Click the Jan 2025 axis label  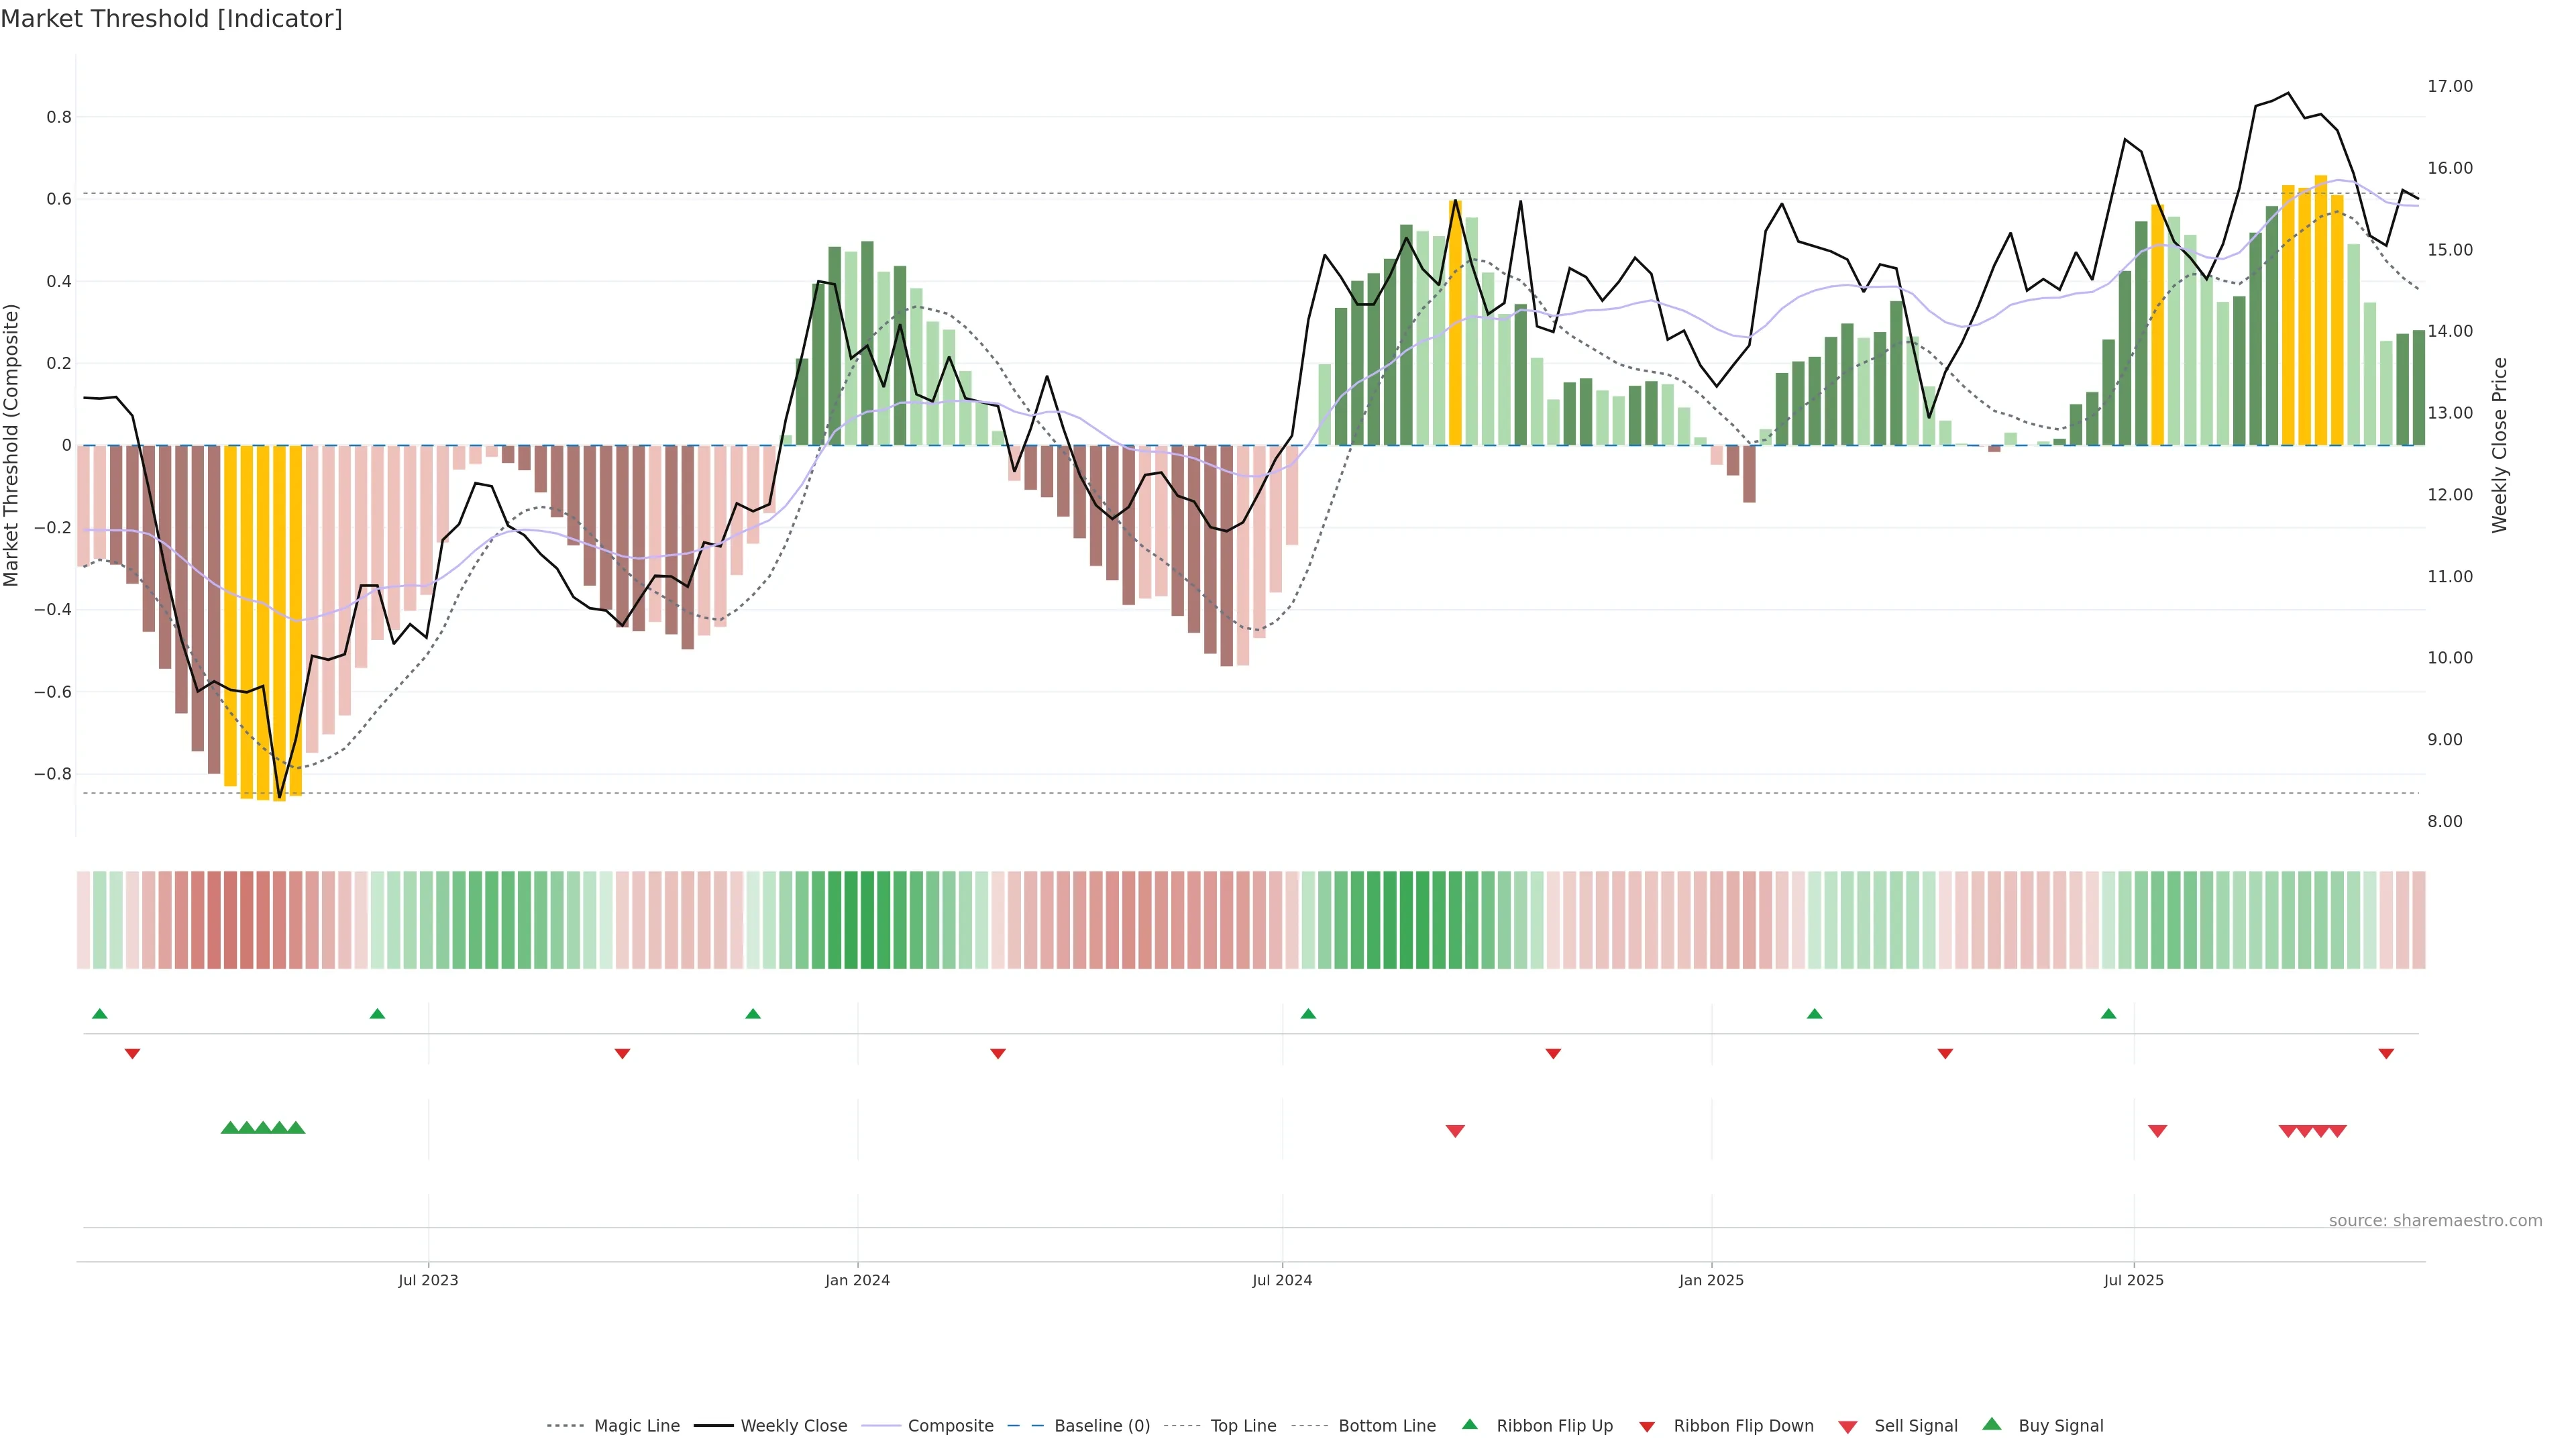pos(1711,1280)
